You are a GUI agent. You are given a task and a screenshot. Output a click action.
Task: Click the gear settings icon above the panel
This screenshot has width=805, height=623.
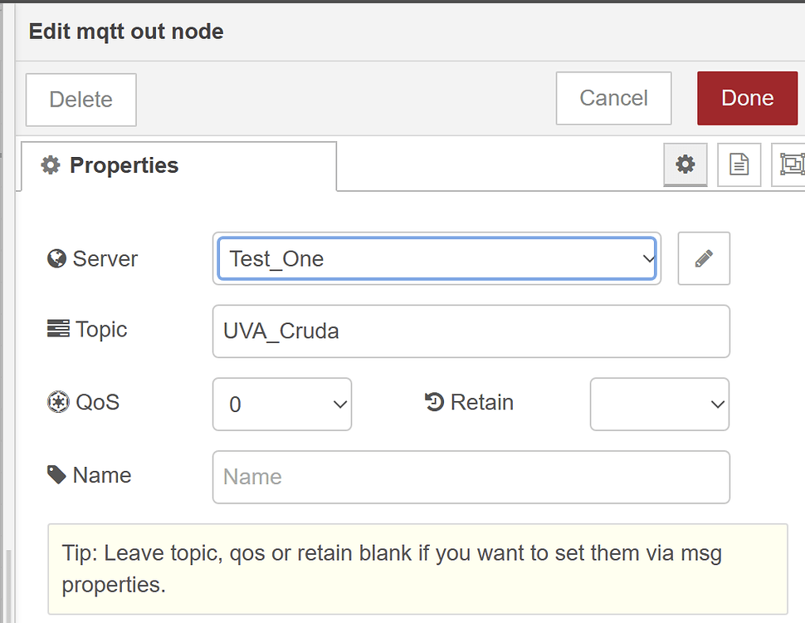(685, 164)
